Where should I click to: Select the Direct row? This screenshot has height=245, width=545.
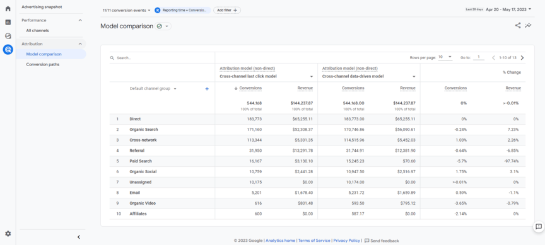pyautogui.click(x=317, y=119)
